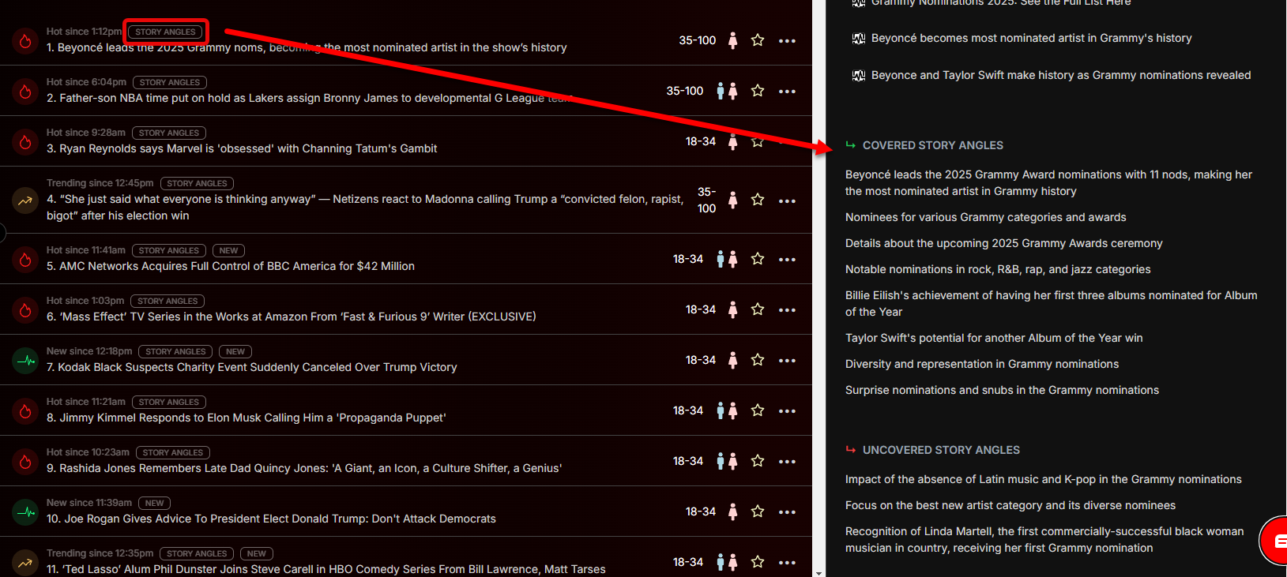
Task: Click the flame icon for the Mass Effect story
Action: point(25,310)
